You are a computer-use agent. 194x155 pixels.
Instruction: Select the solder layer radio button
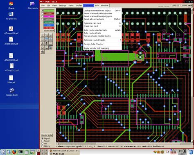pyautogui.click(x=42, y=13)
